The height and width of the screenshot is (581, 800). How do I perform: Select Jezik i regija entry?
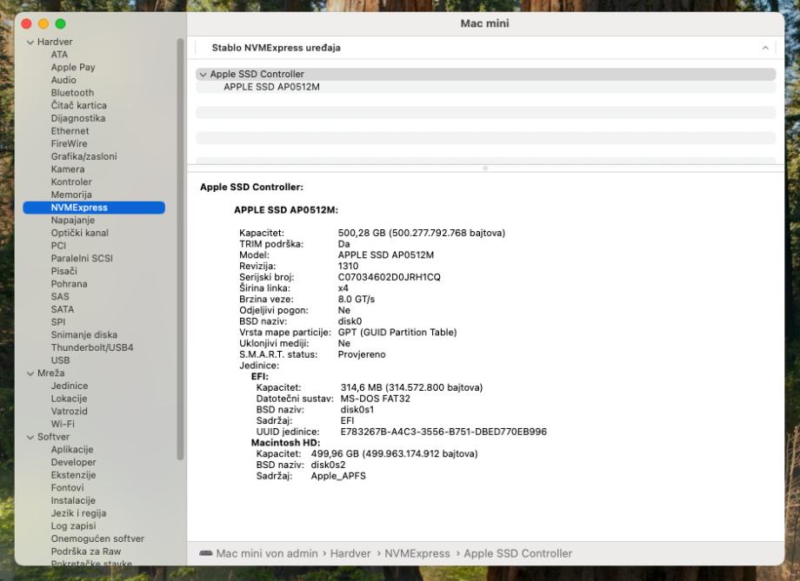tap(78, 513)
